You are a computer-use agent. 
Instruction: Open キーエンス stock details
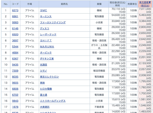(x=46, y=17)
